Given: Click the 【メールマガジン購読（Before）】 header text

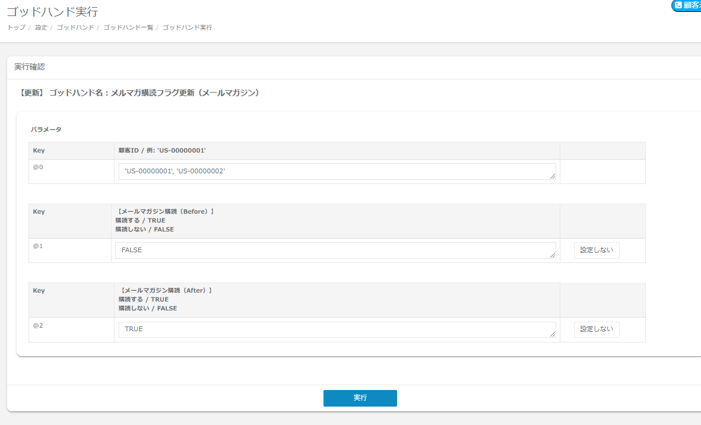Looking at the screenshot, I should point(164,211).
